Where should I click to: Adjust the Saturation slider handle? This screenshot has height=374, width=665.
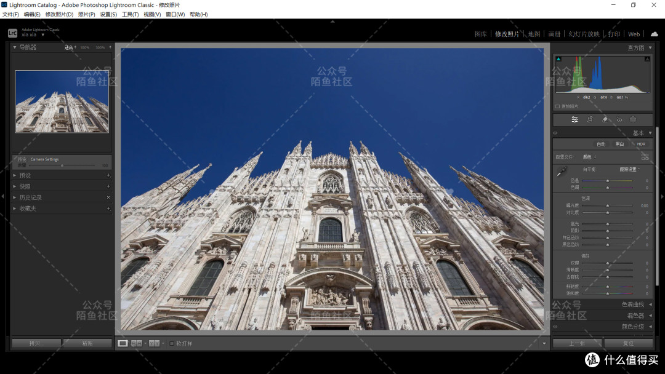click(x=607, y=293)
